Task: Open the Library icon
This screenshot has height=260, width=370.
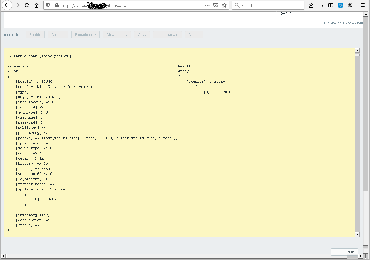Action: (x=321, y=5)
